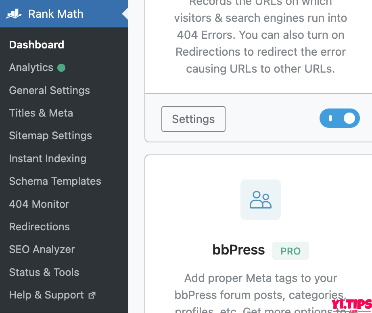The width and height of the screenshot is (372, 313).
Task: Navigate to Instant Indexing
Action: click(x=48, y=159)
